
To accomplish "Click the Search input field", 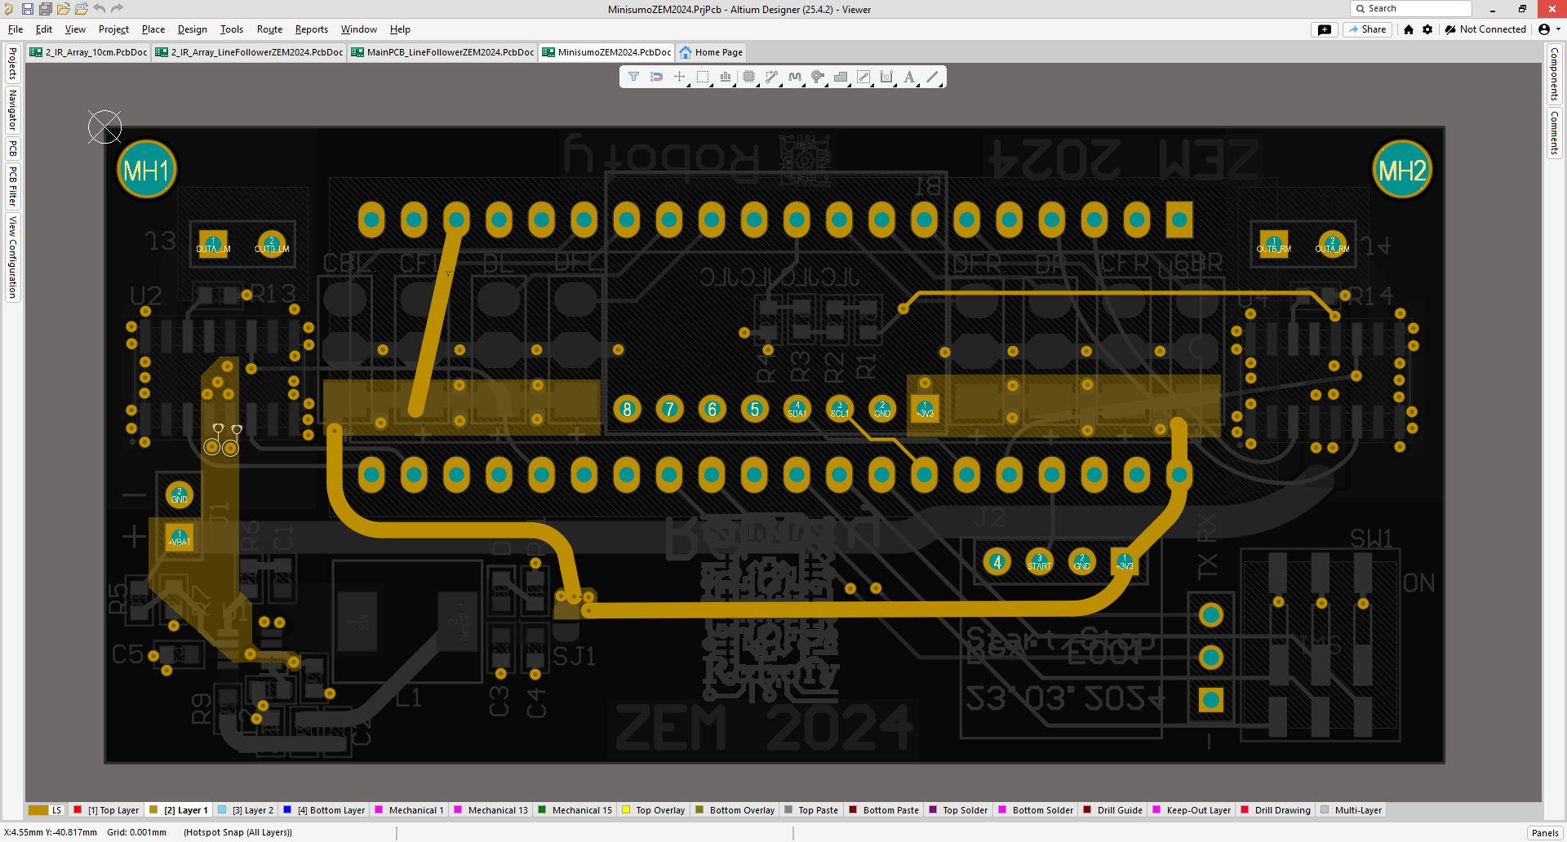I will tap(1411, 9).
